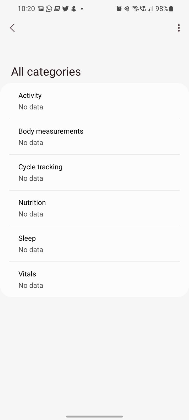The image size is (189, 420).
Task: Tap the battery icon in status bar
Action: tap(171, 9)
